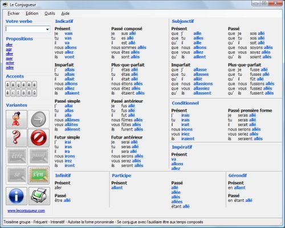Click the greyed passive chalkboard variant button
285x228 pixels.
pos(39,157)
